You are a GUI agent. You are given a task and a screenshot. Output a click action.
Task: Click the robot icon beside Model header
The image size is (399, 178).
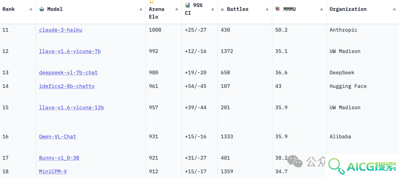click(42, 9)
